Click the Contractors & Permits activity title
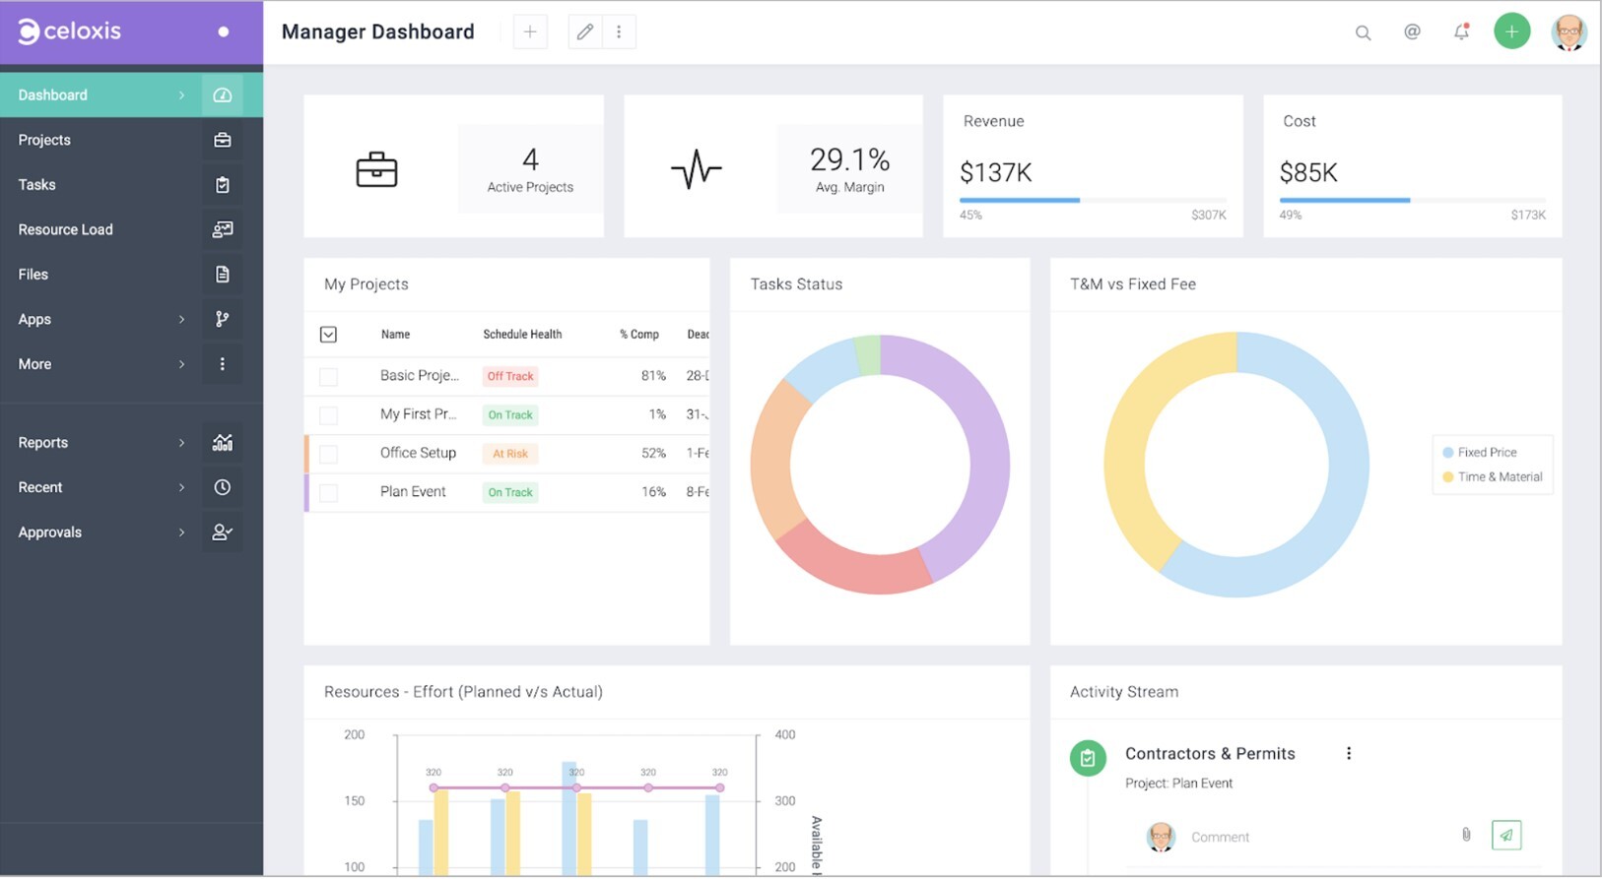The height and width of the screenshot is (879, 1602). (x=1210, y=753)
